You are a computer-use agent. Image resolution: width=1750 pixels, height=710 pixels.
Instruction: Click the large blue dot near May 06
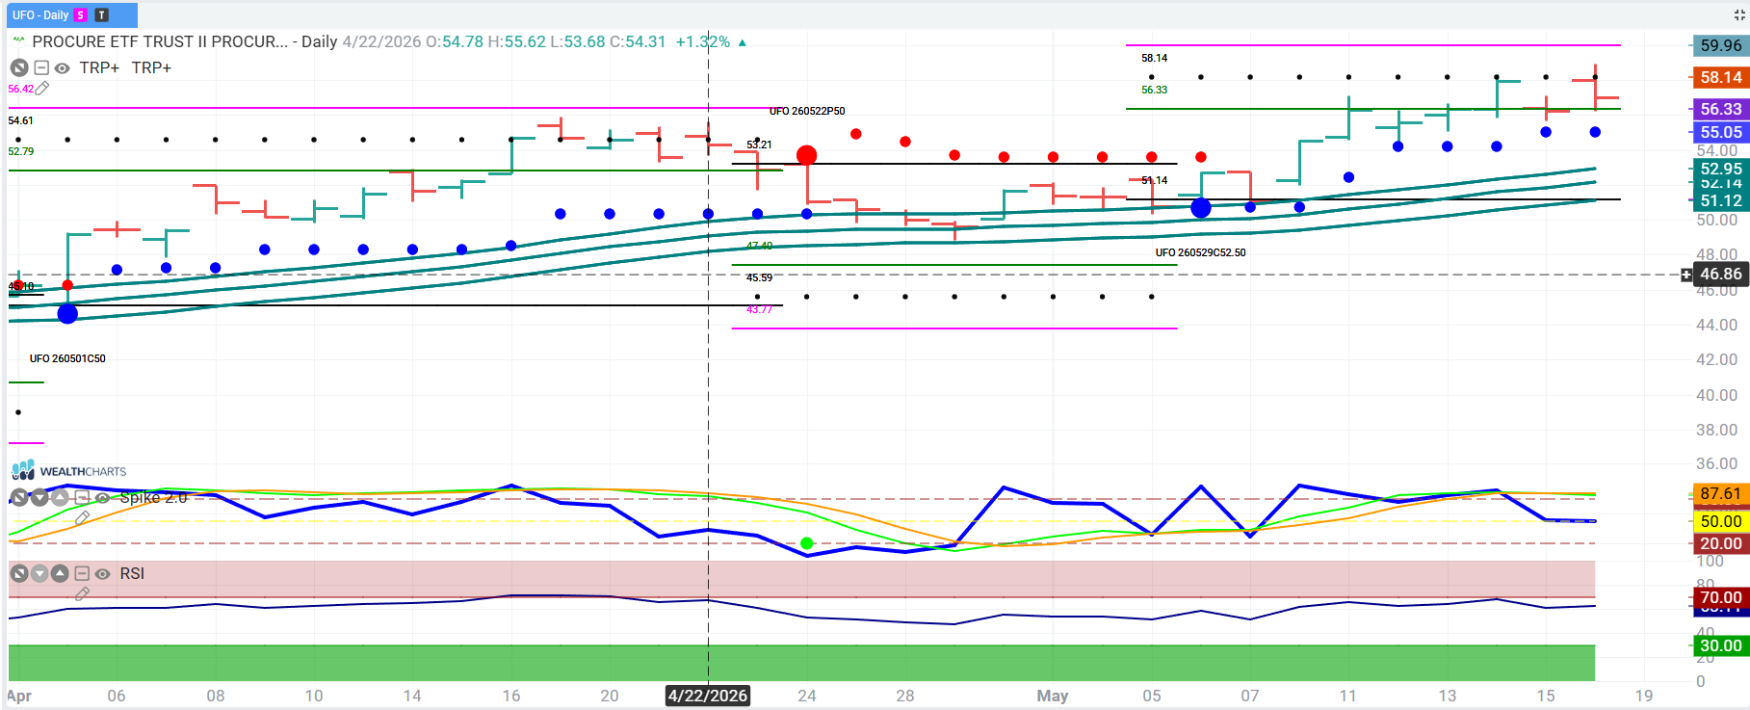(1201, 207)
